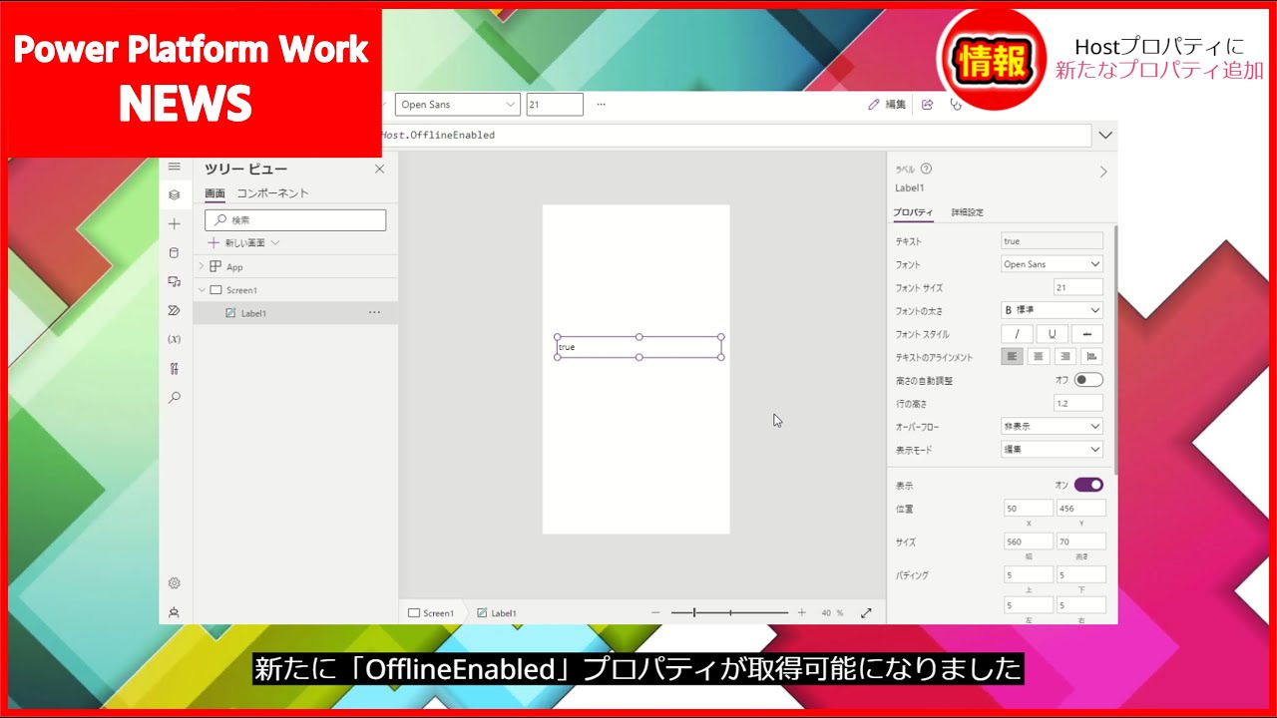Click the share icon in top toolbar
Screen dimensions: 1277x718
pos(927,105)
